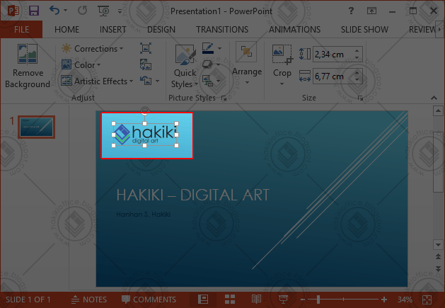Go to the TRANSITIONS tab

(222, 30)
